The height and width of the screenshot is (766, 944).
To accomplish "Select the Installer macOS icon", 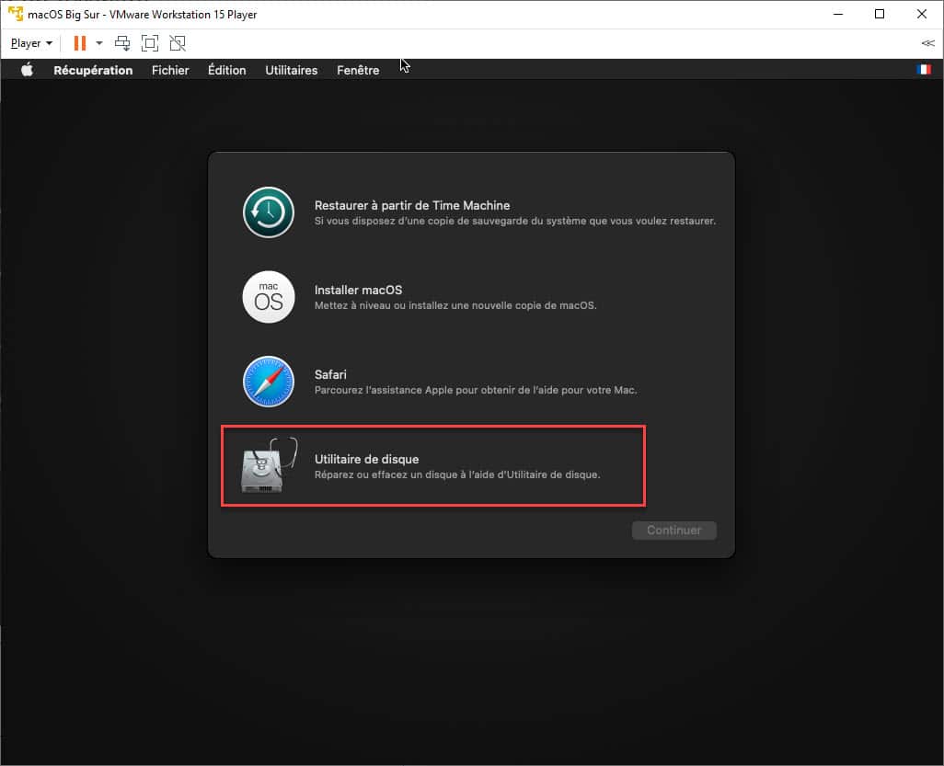I will coord(269,297).
